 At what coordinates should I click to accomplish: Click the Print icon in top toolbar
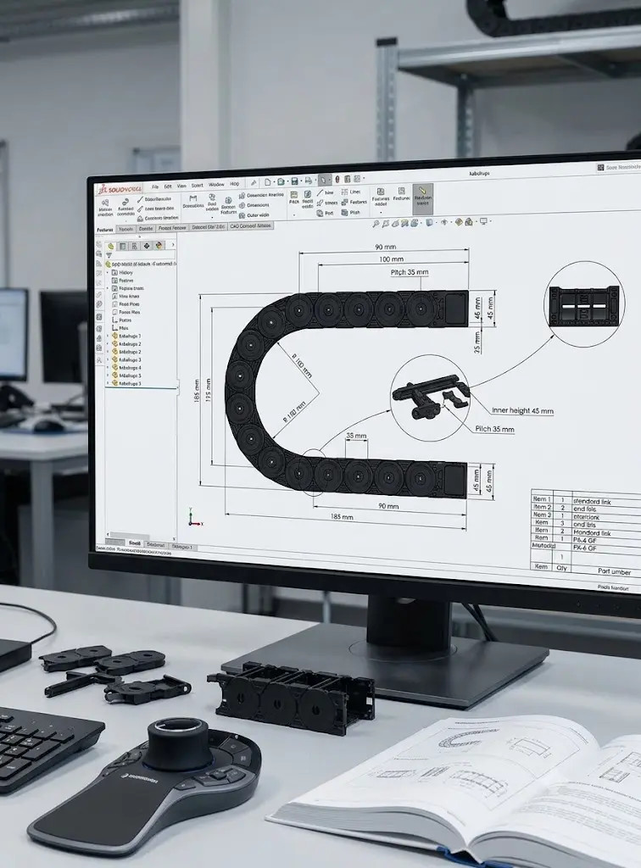coord(309,181)
